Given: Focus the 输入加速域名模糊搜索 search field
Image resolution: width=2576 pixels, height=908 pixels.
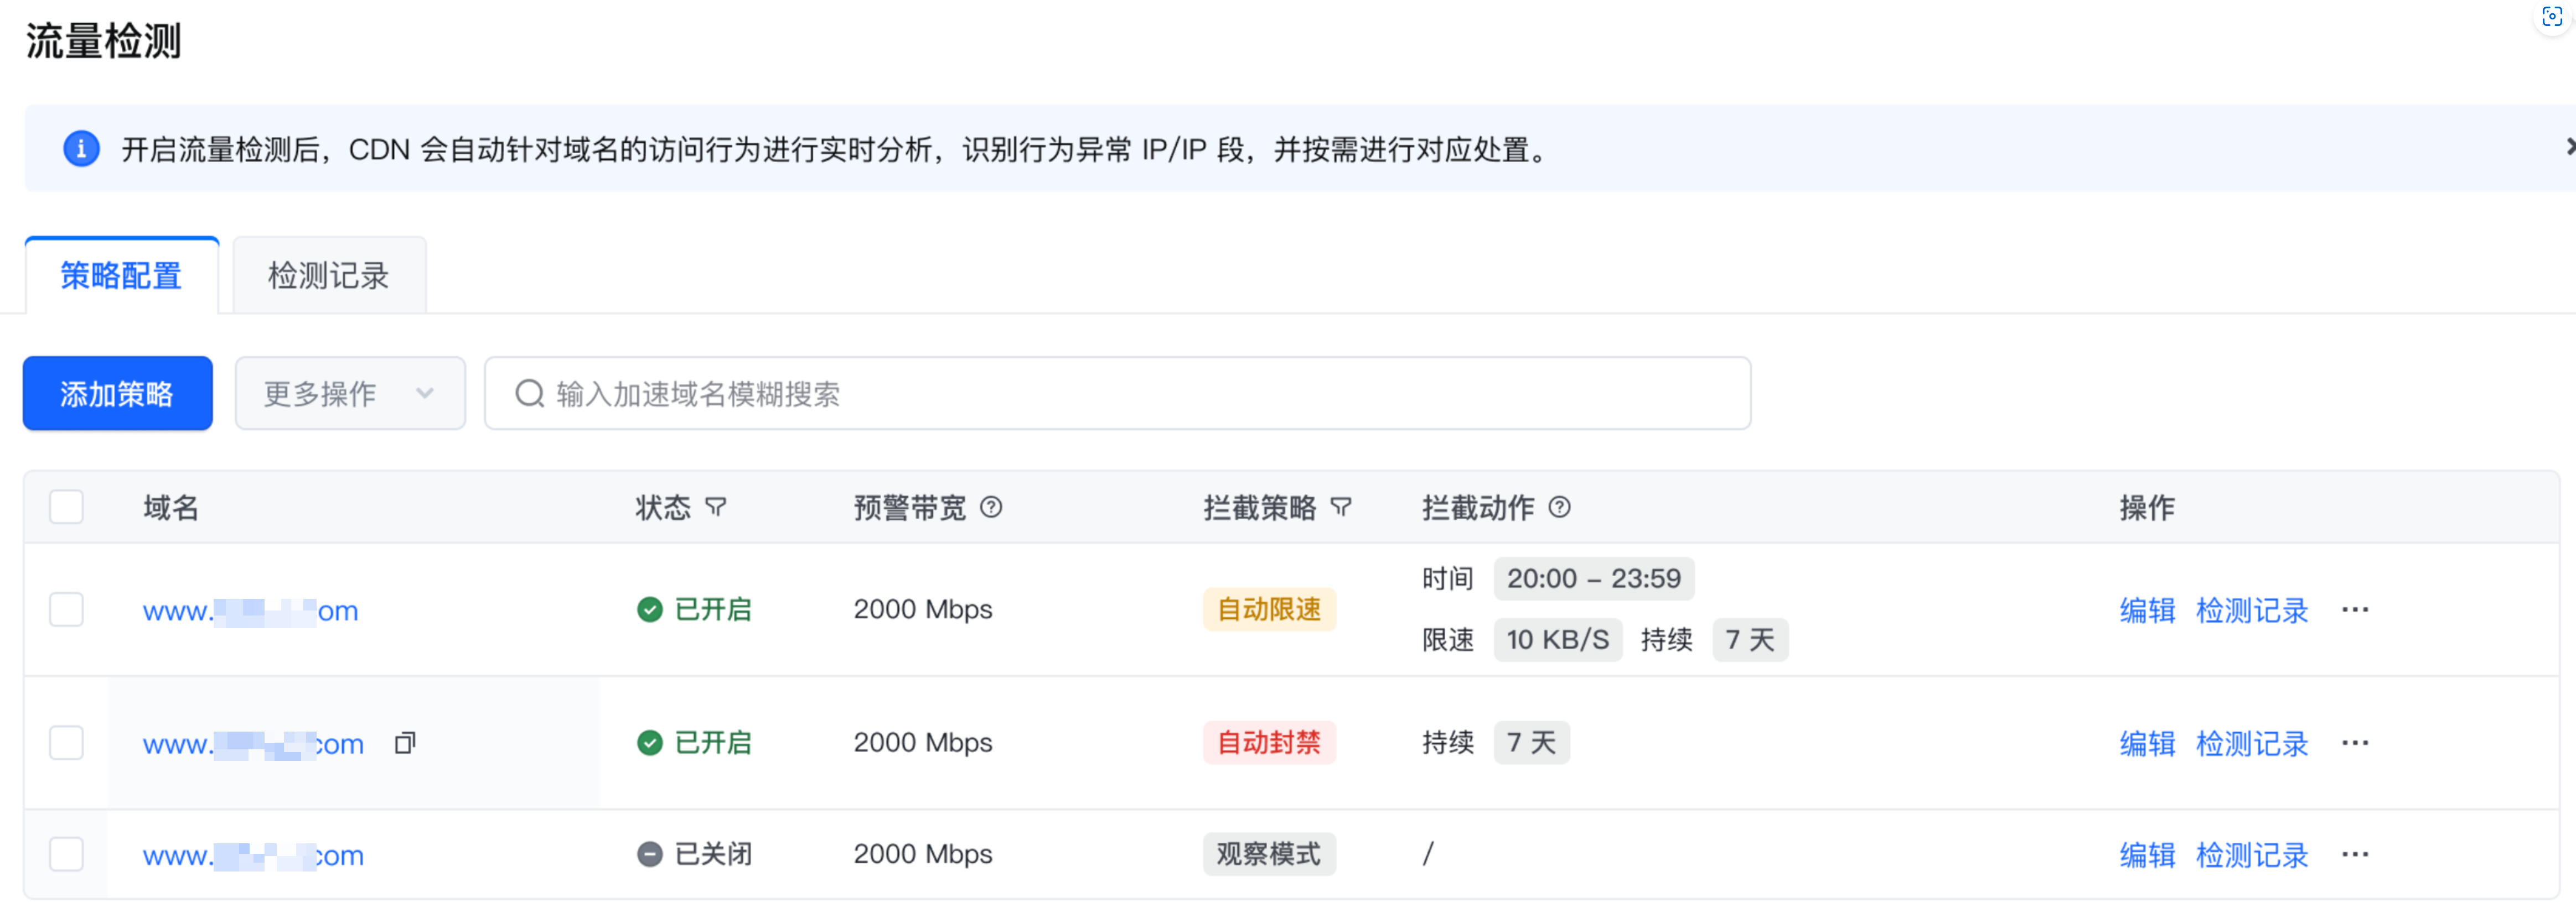Looking at the screenshot, I should click(x=1118, y=394).
